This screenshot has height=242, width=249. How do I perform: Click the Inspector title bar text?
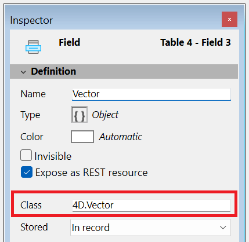pyautogui.click(x=31, y=20)
